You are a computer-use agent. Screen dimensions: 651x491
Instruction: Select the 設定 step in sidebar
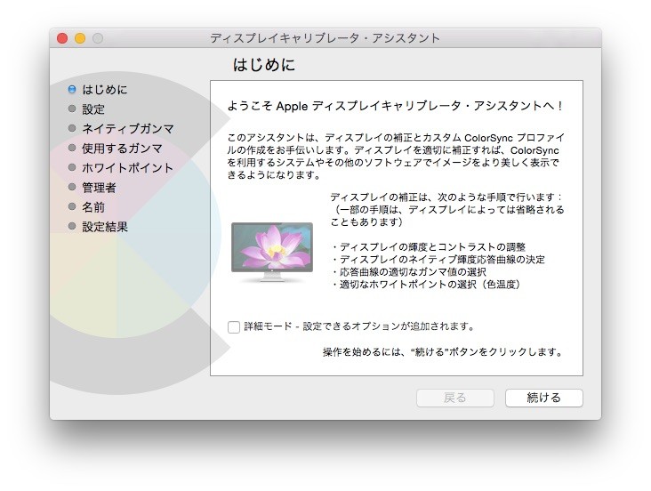(x=93, y=109)
